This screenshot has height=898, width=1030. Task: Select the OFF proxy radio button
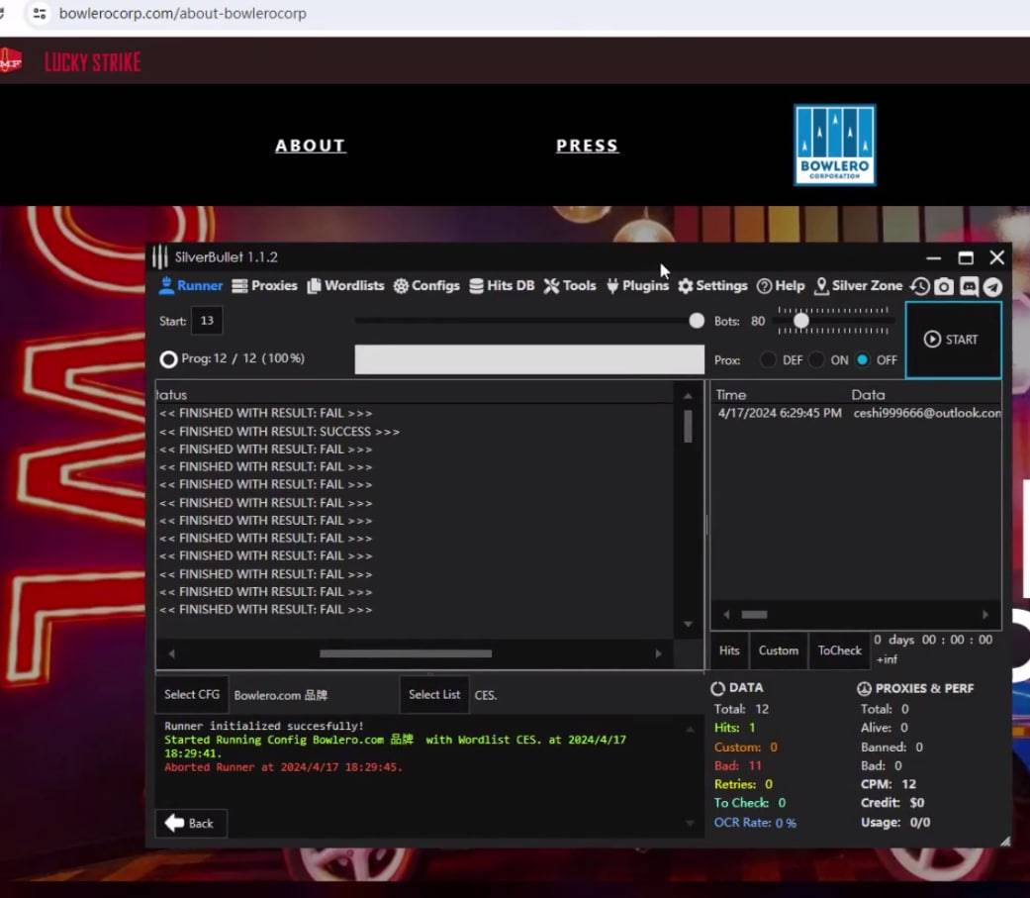(x=863, y=360)
